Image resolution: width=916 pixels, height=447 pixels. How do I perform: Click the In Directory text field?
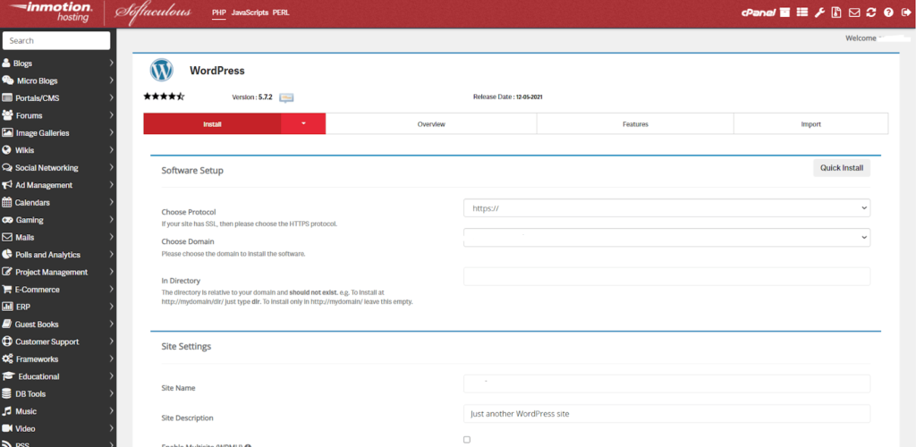point(666,277)
